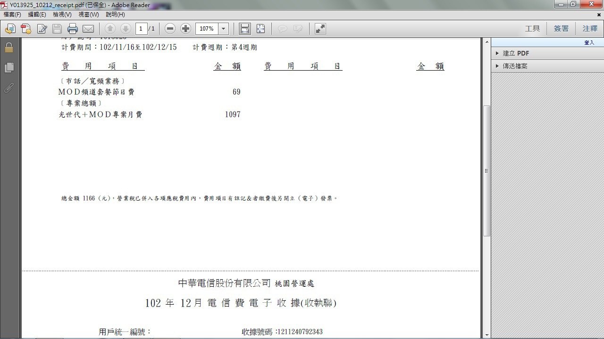Open the attachments paperclip panel
This screenshot has width=604, height=339.
click(x=9, y=88)
